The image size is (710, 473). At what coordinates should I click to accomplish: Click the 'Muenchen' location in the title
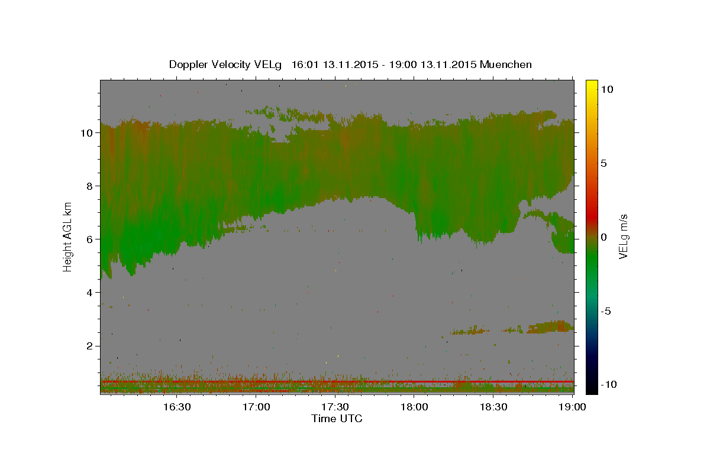point(506,64)
